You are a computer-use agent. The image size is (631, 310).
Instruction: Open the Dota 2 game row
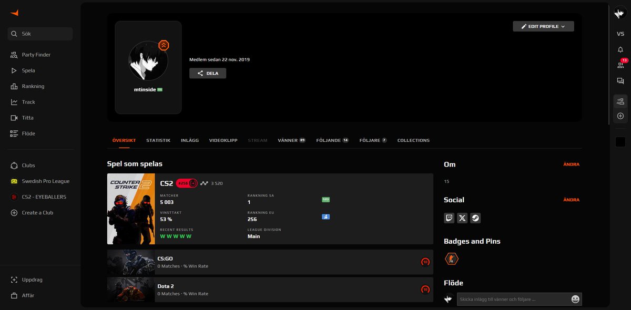270,290
